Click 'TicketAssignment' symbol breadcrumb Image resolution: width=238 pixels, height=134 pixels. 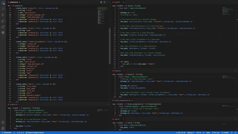pos(154,104)
